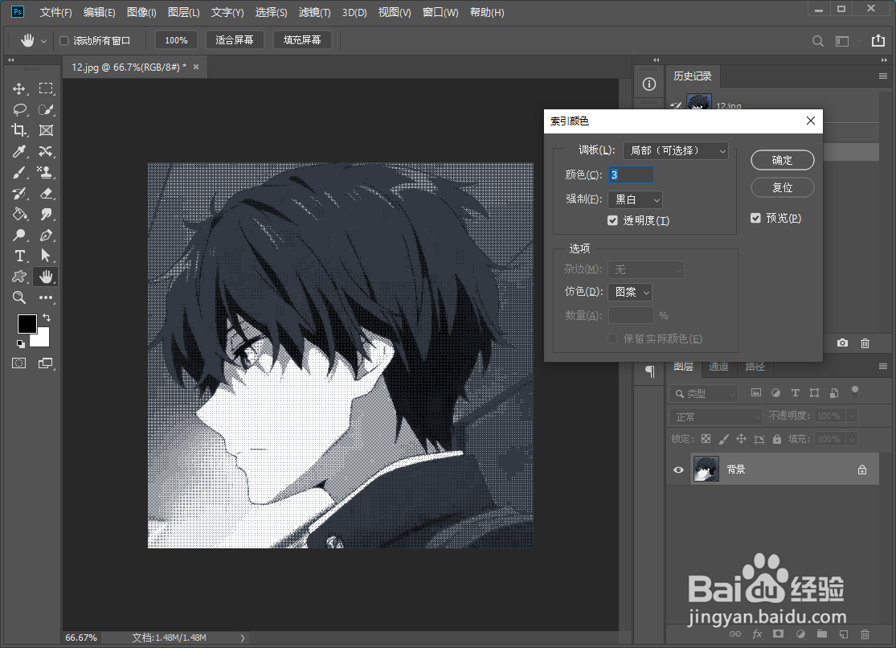Swap foreground and background colors
This screenshot has height=648, width=896.
pos(47,318)
